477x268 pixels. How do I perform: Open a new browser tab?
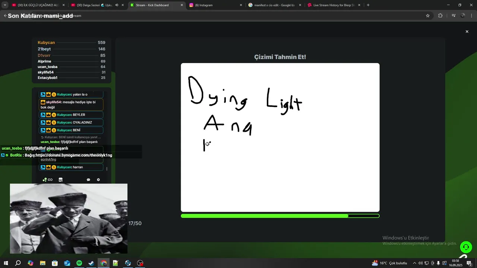point(368,5)
